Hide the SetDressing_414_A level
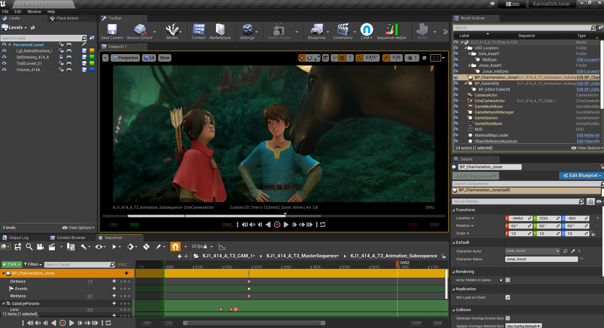 [4, 57]
